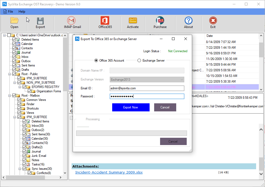Select the Views folder tree item

pyautogui.click(x=30, y=113)
